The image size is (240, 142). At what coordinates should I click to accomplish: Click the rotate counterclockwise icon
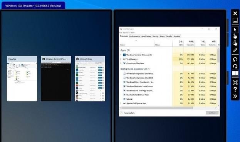235,59
